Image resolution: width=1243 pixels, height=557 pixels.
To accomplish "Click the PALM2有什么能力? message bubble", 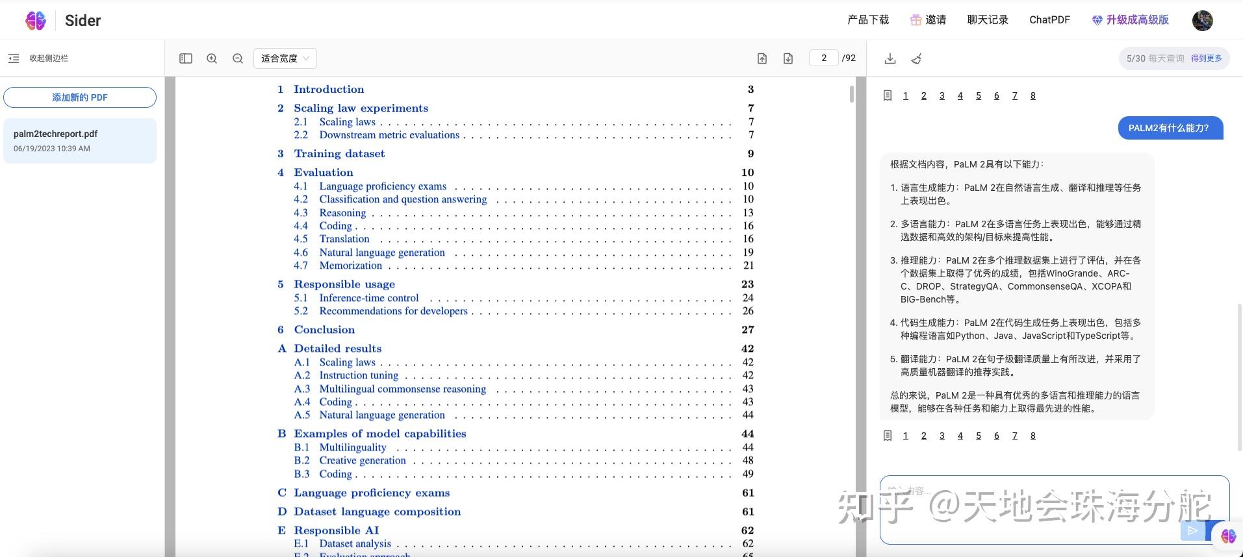I will [1170, 128].
